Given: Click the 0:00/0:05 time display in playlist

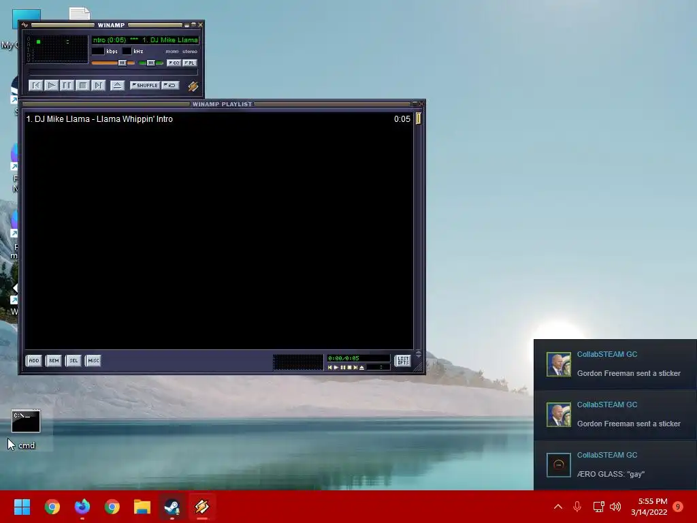Looking at the screenshot, I should coord(358,358).
